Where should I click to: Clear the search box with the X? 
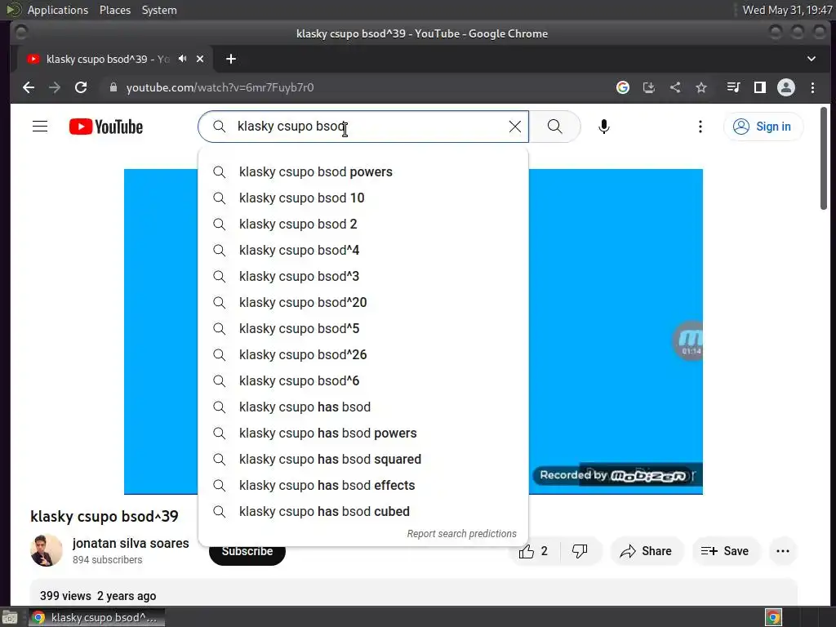(x=515, y=127)
